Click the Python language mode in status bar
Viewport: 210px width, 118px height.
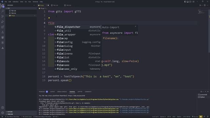tap(179, 117)
